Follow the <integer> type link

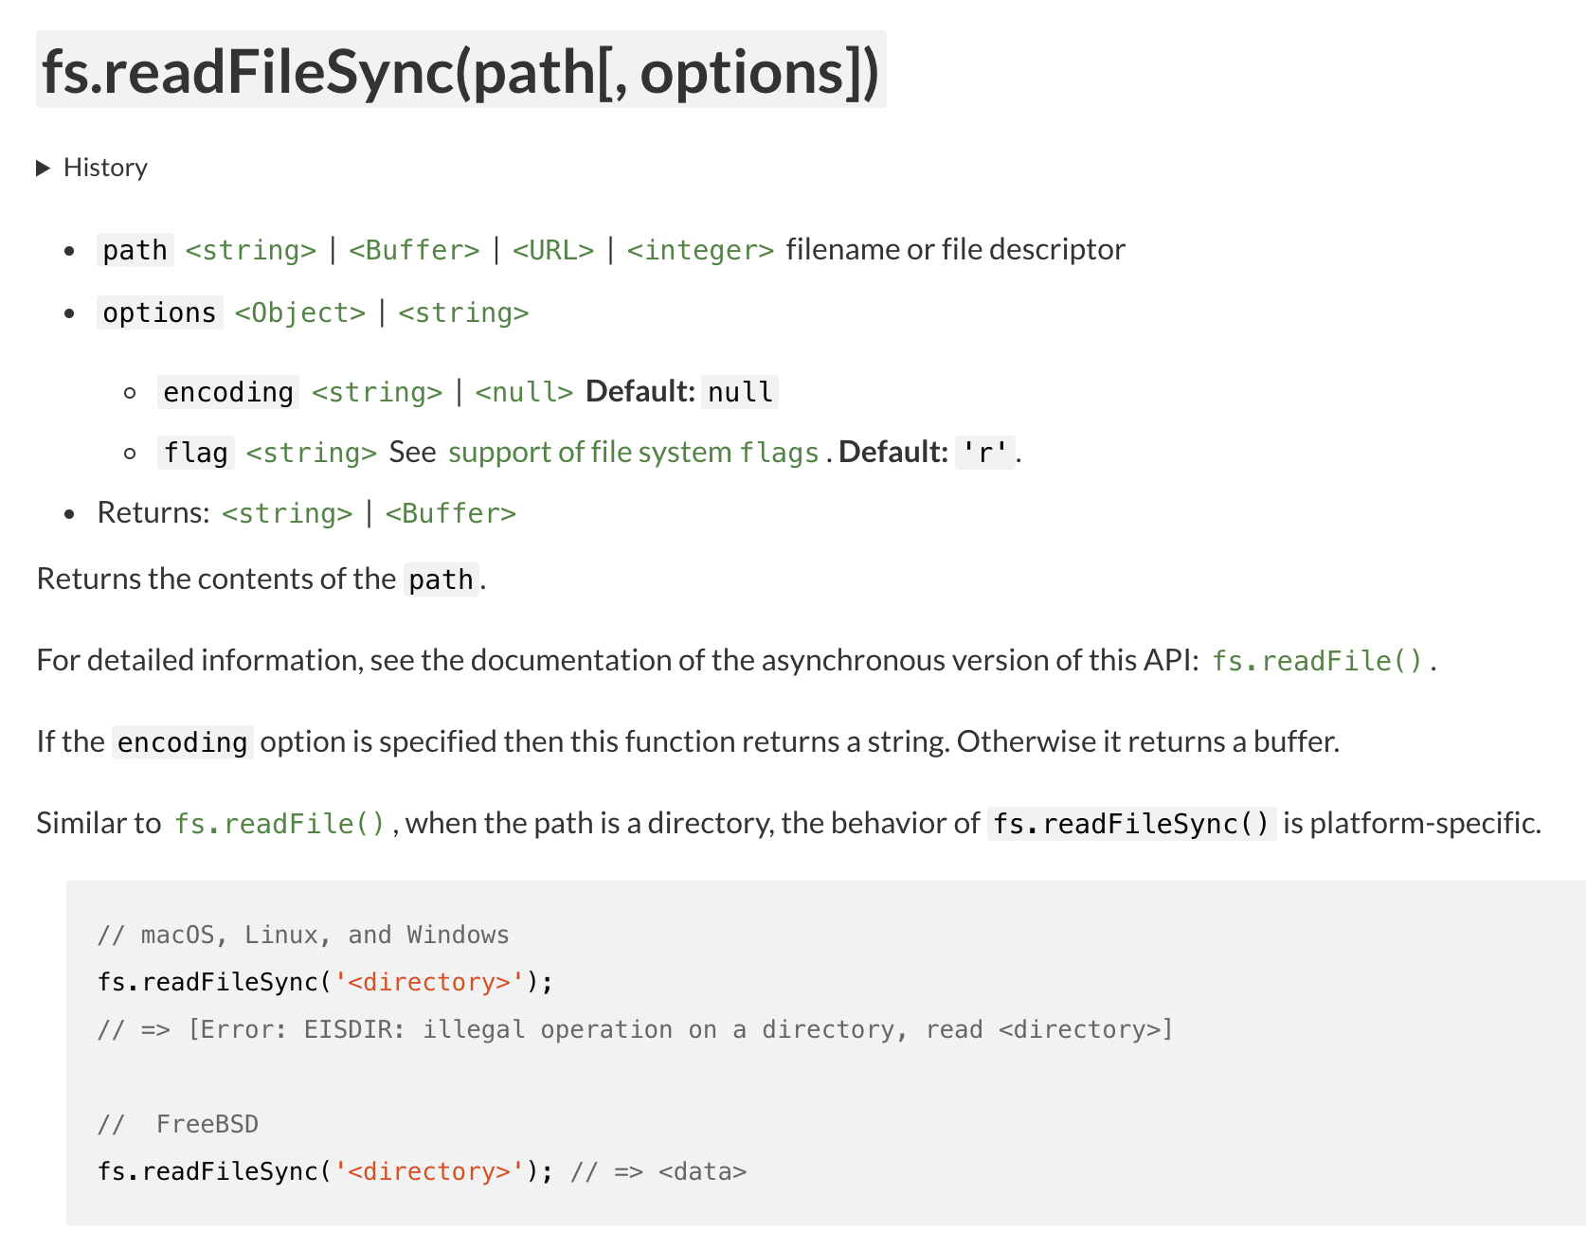(700, 250)
